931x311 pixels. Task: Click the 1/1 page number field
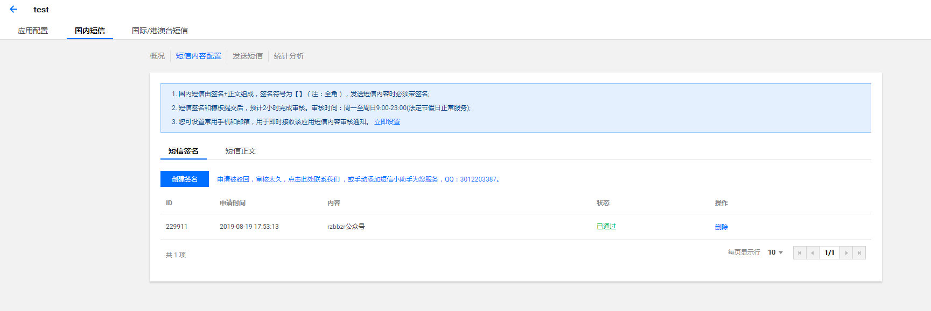(x=829, y=253)
